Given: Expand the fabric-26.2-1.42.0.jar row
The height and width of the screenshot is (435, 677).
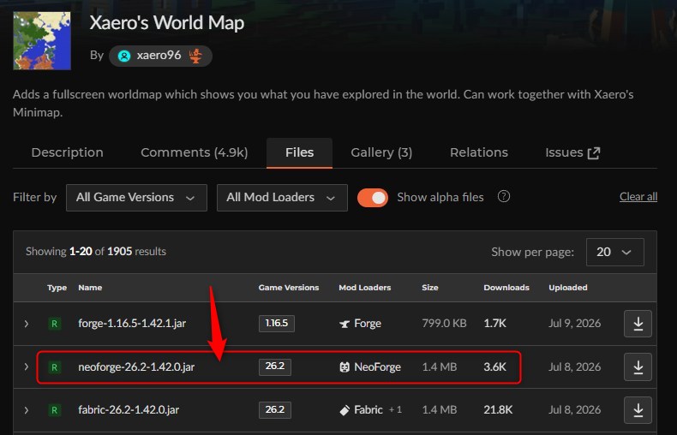Looking at the screenshot, I should point(27,410).
